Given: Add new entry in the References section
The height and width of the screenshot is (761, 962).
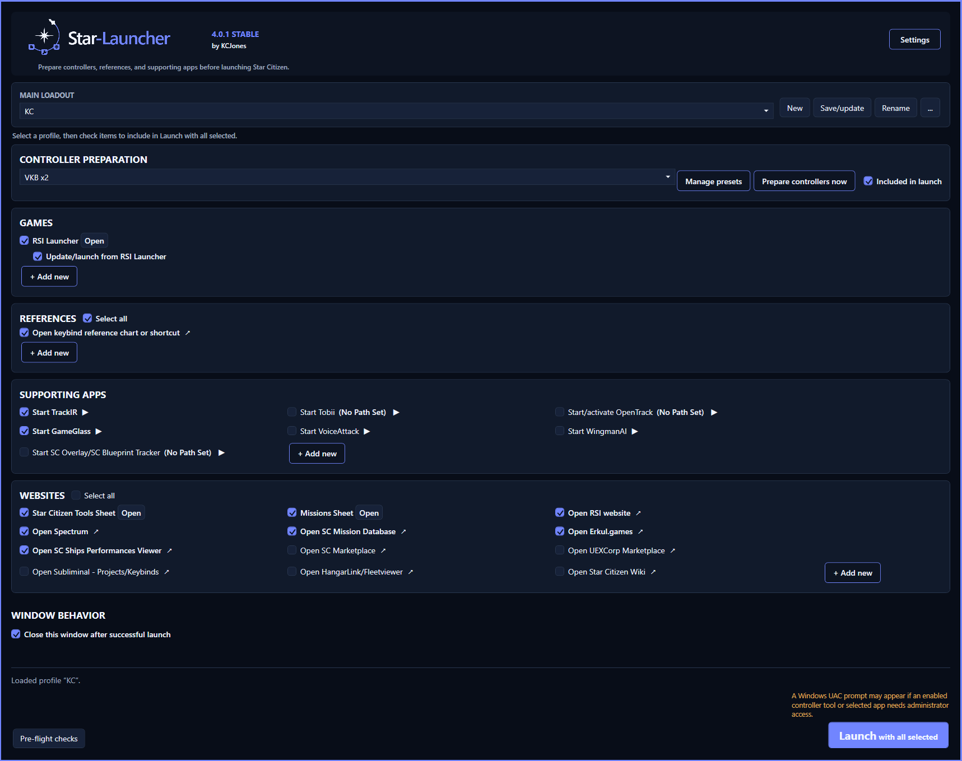Looking at the screenshot, I should (49, 353).
